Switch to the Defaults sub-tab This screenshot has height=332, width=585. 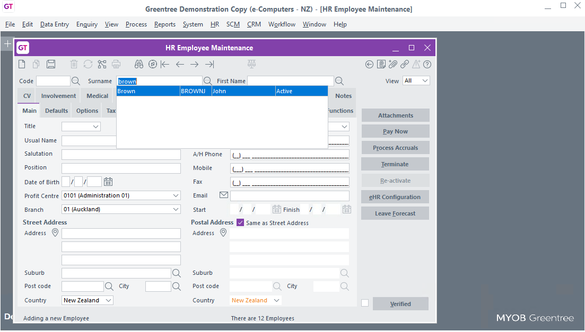[56, 111]
